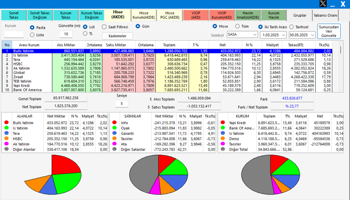The width and height of the screenshot is (350, 200).
Task: Select the HSBC table row
Action: pos(167,64)
